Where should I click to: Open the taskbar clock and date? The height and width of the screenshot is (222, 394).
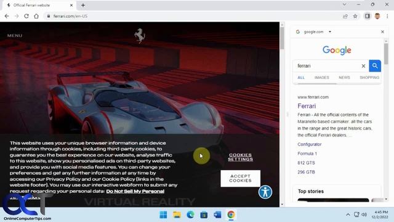click(380, 215)
